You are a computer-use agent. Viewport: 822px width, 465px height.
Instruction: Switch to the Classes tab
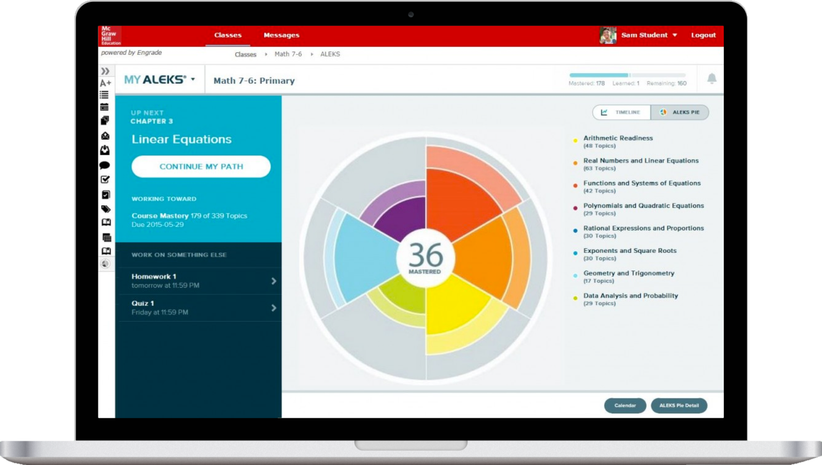pyautogui.click(x=228, y=35)
